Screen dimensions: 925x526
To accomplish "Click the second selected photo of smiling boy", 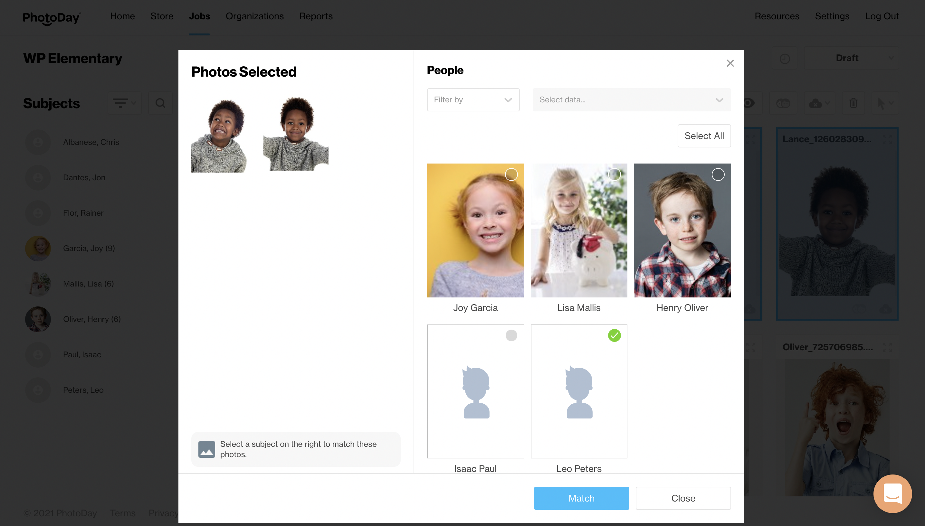I will pyautogui.click(x=296, y=134).
